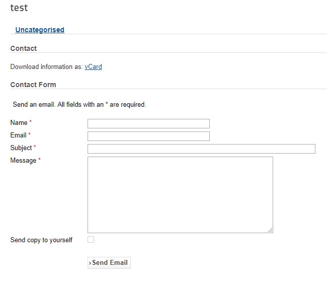Click the Message field label
327x282 pixels.
click(23, 160)
